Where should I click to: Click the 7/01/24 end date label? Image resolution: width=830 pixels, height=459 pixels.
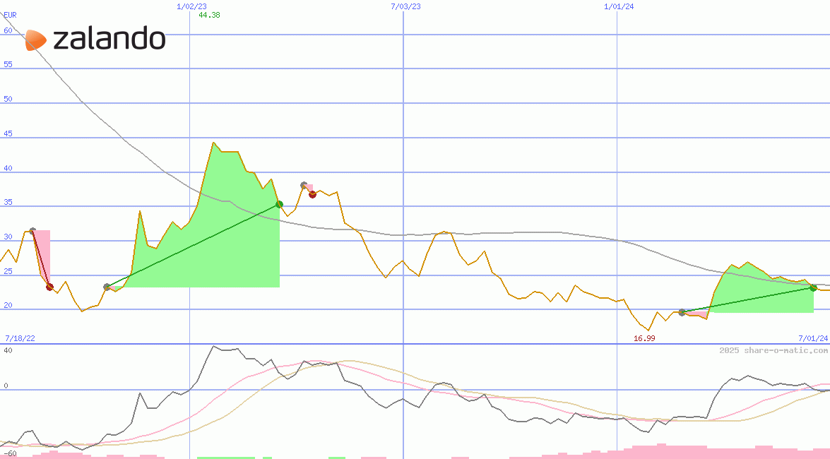tap(813, 338)
